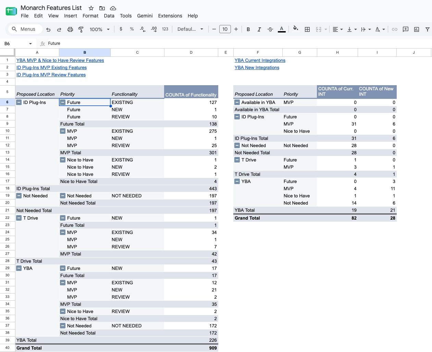This screenshot has height=352, width=432.
Task: Check cloud document status icon
Action: pos(113,8)
